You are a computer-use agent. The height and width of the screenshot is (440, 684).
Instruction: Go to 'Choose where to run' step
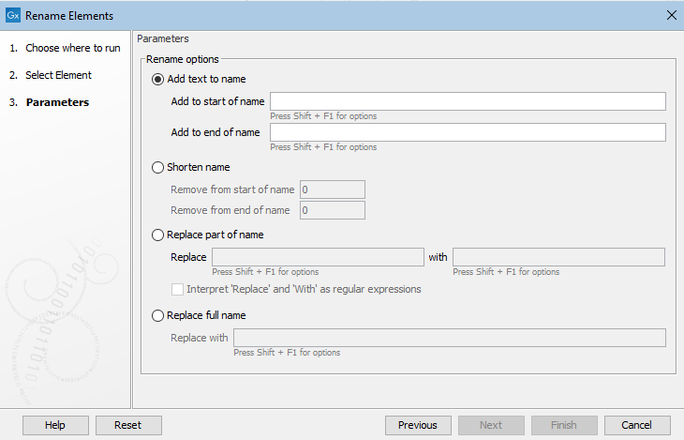tap(72, 48)
